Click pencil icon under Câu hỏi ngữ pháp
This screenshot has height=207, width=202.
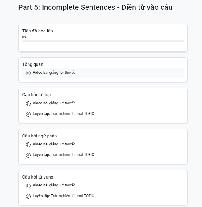[28, 155]
